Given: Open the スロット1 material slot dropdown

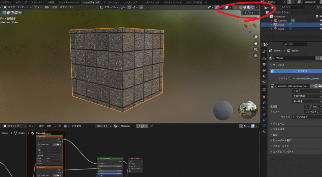Looking at the screenshot, I should (103, 126).
